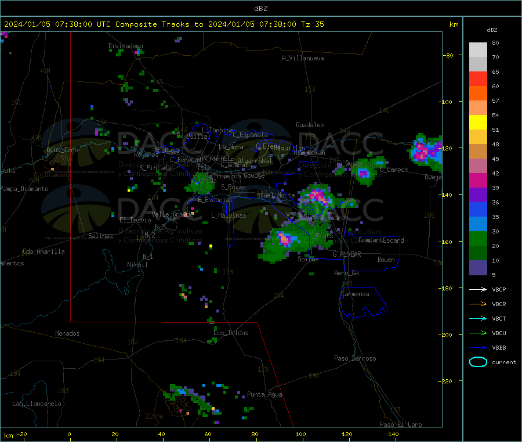522x442 pixels.
Task: Click the storm cell near Soitue
Action: pos(285,240)
